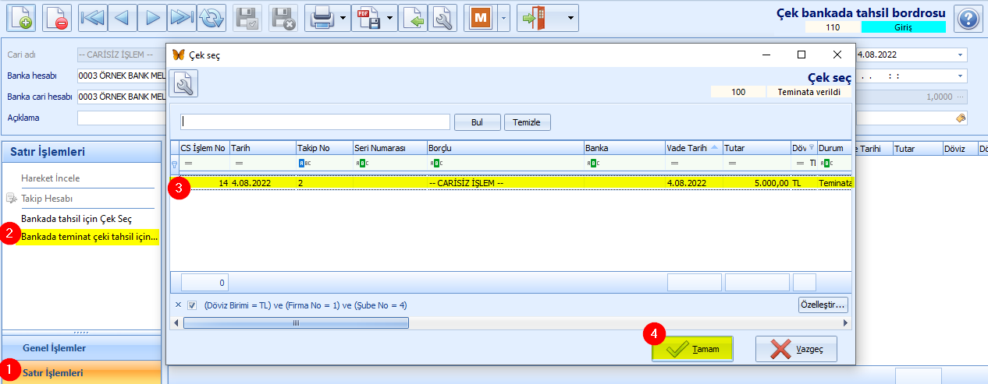
Task: Sort by the CS İşlem No column header
Action: (x=204, y=147)
